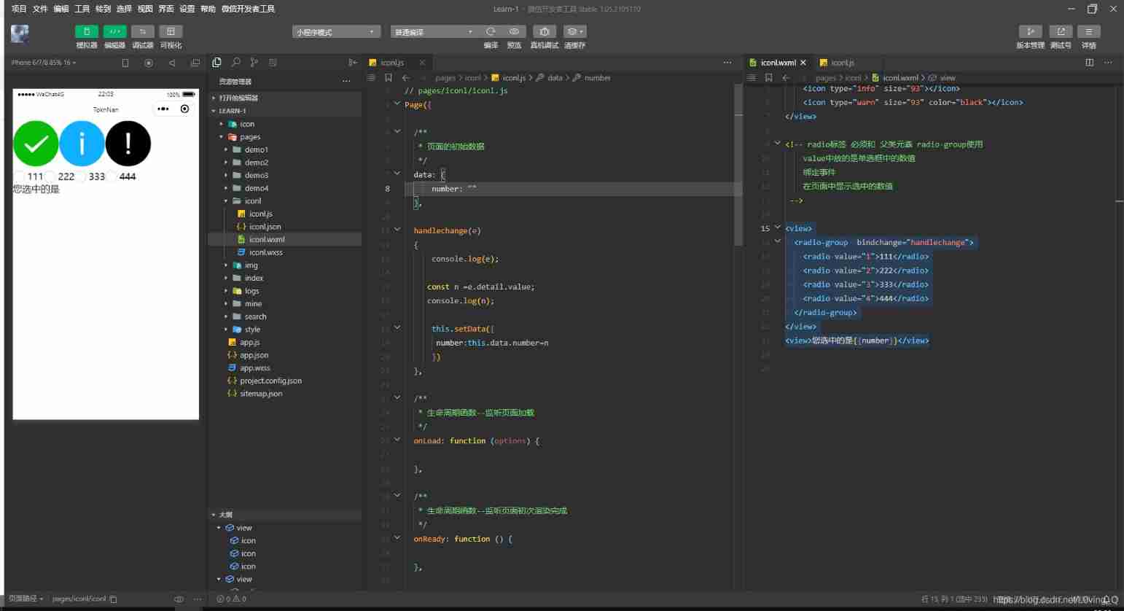This screenshot has height=611, width=1124.
Task: Click the 预览 preview eye icon
Action: [x=514, y=31]
